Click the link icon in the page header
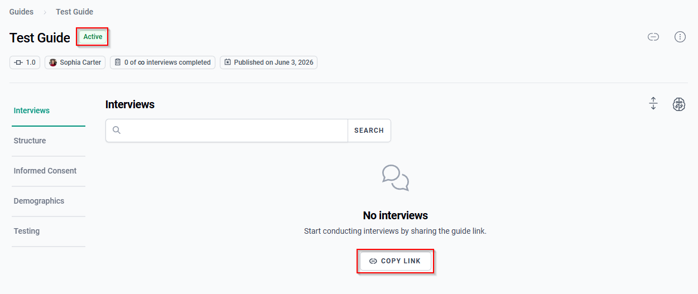The width and height of the screenshot is (698, 294). [x=653, y=37]
